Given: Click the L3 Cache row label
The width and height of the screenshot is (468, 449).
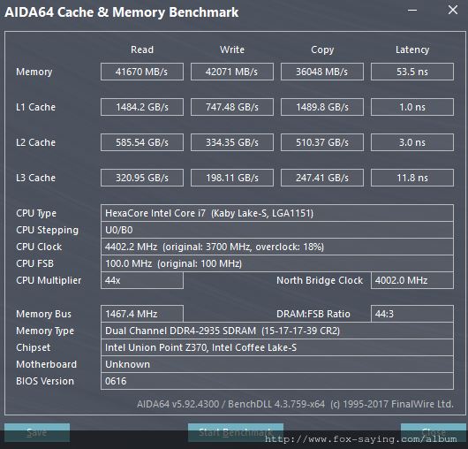Looking at the screenshot, I should 35,178.
